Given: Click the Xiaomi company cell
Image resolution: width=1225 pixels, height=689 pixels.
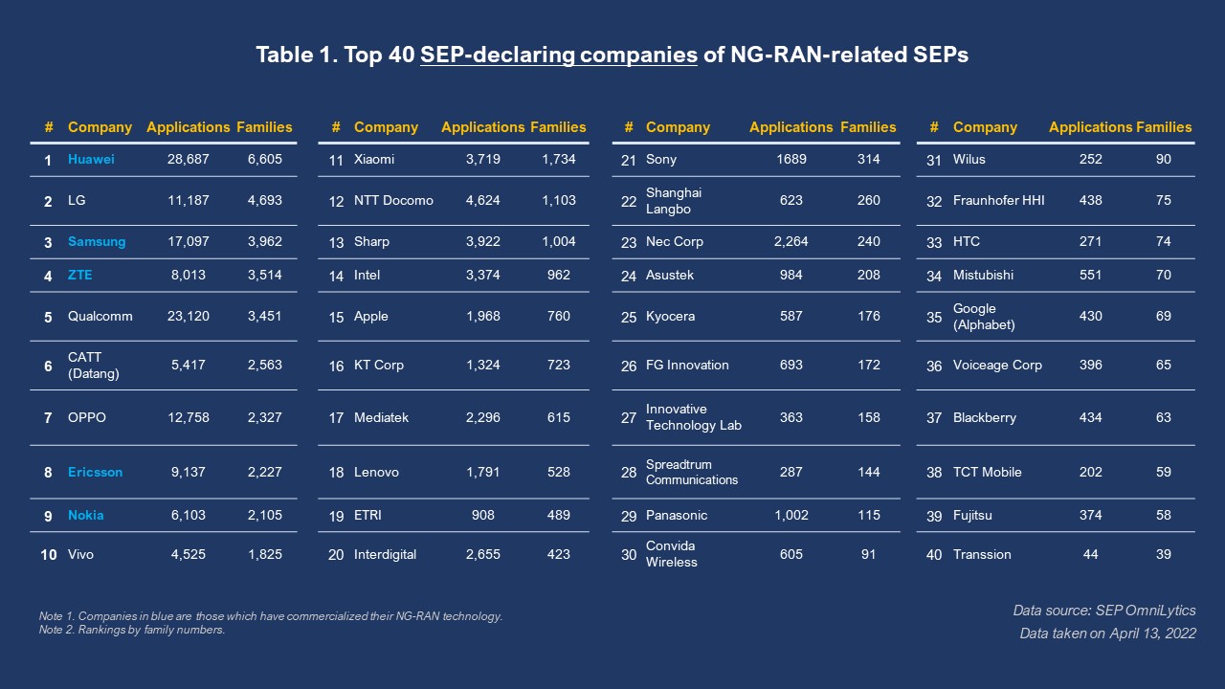Looking at the screenshot, I should point(374,160).
